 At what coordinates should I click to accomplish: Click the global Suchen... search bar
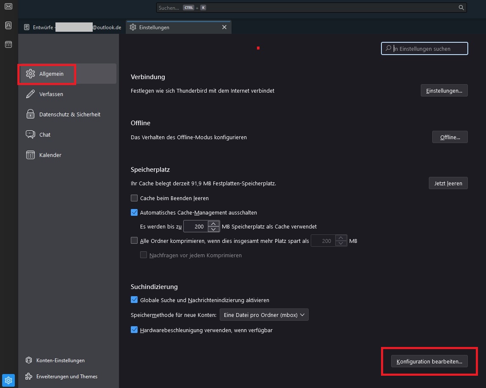point(312,8)
